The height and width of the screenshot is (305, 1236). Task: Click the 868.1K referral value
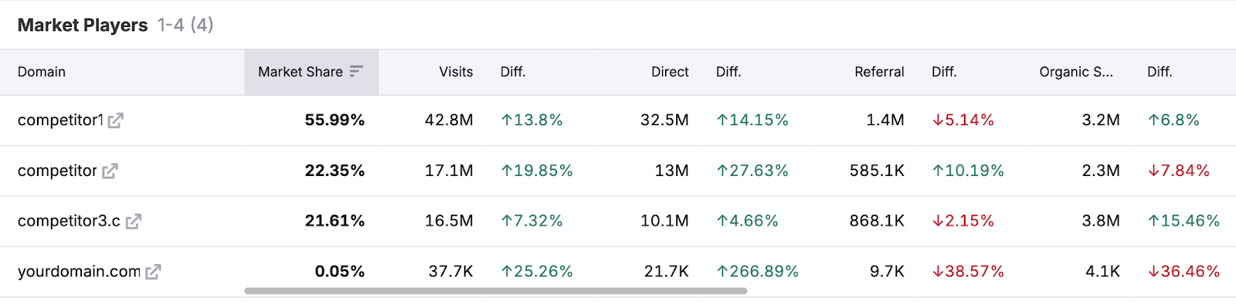[x=877, y=221]
